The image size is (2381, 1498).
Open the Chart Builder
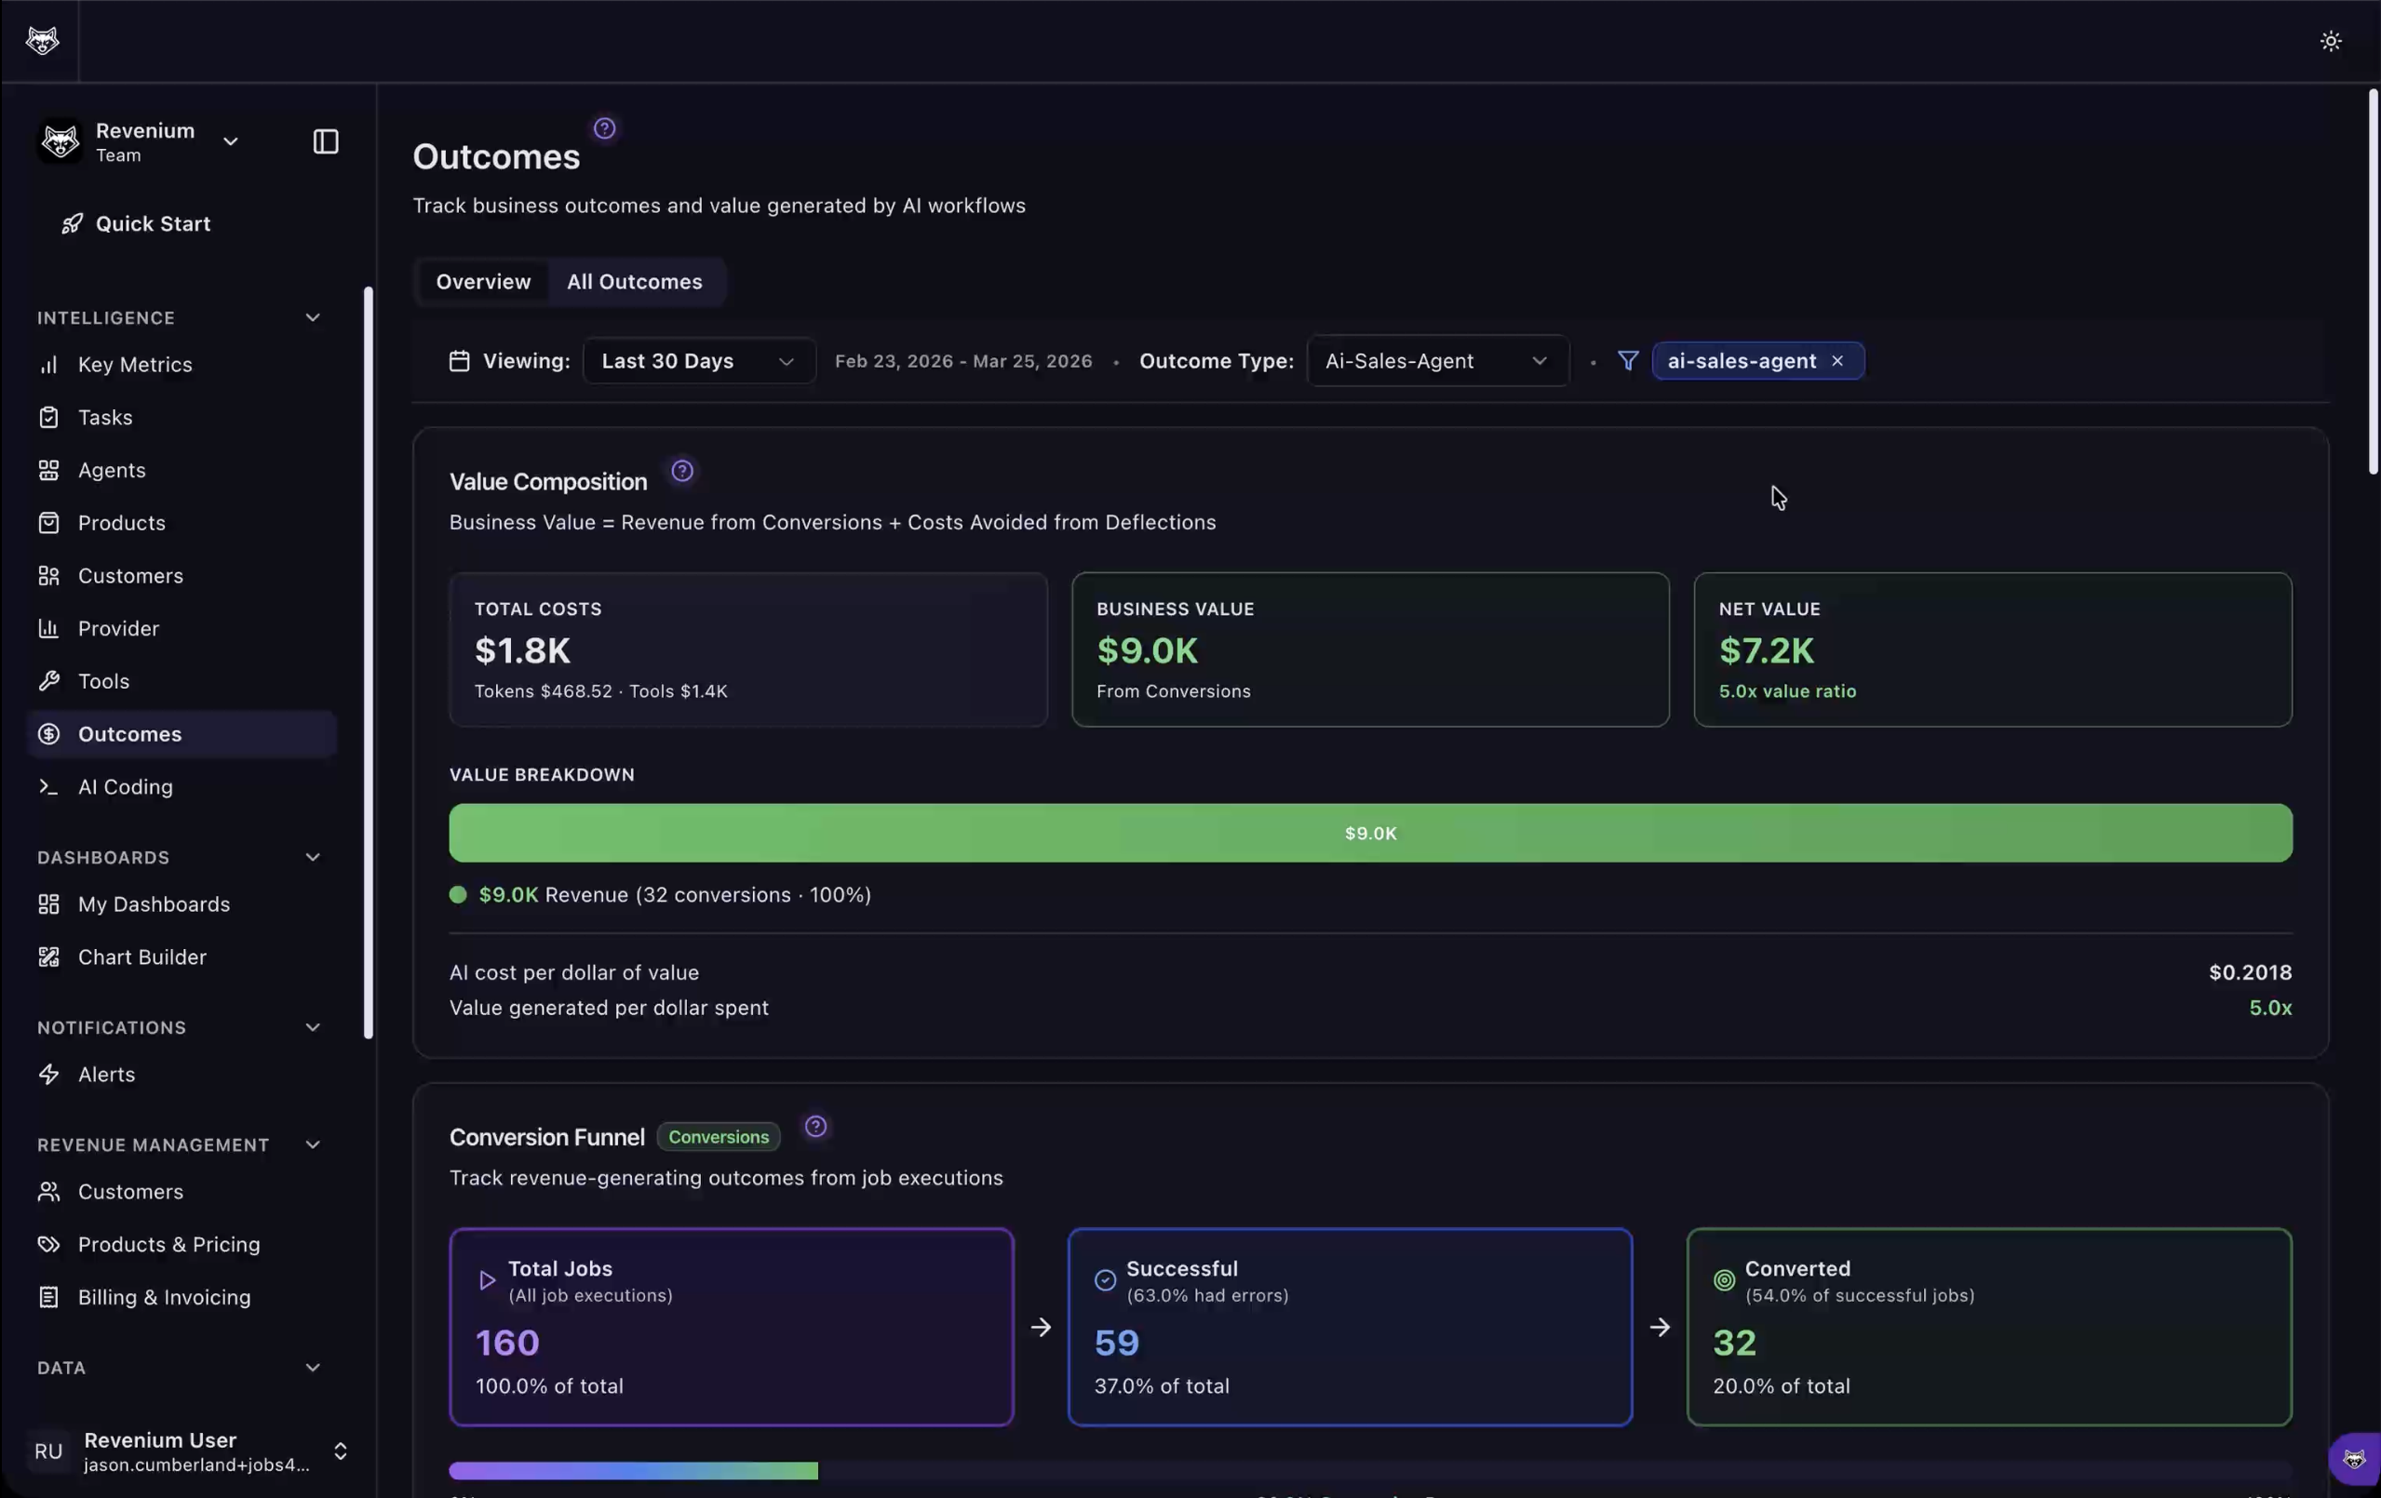coord(141,956)
